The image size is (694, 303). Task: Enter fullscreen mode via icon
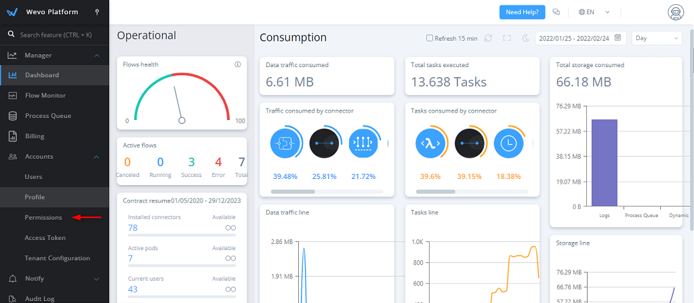(507, 38)
